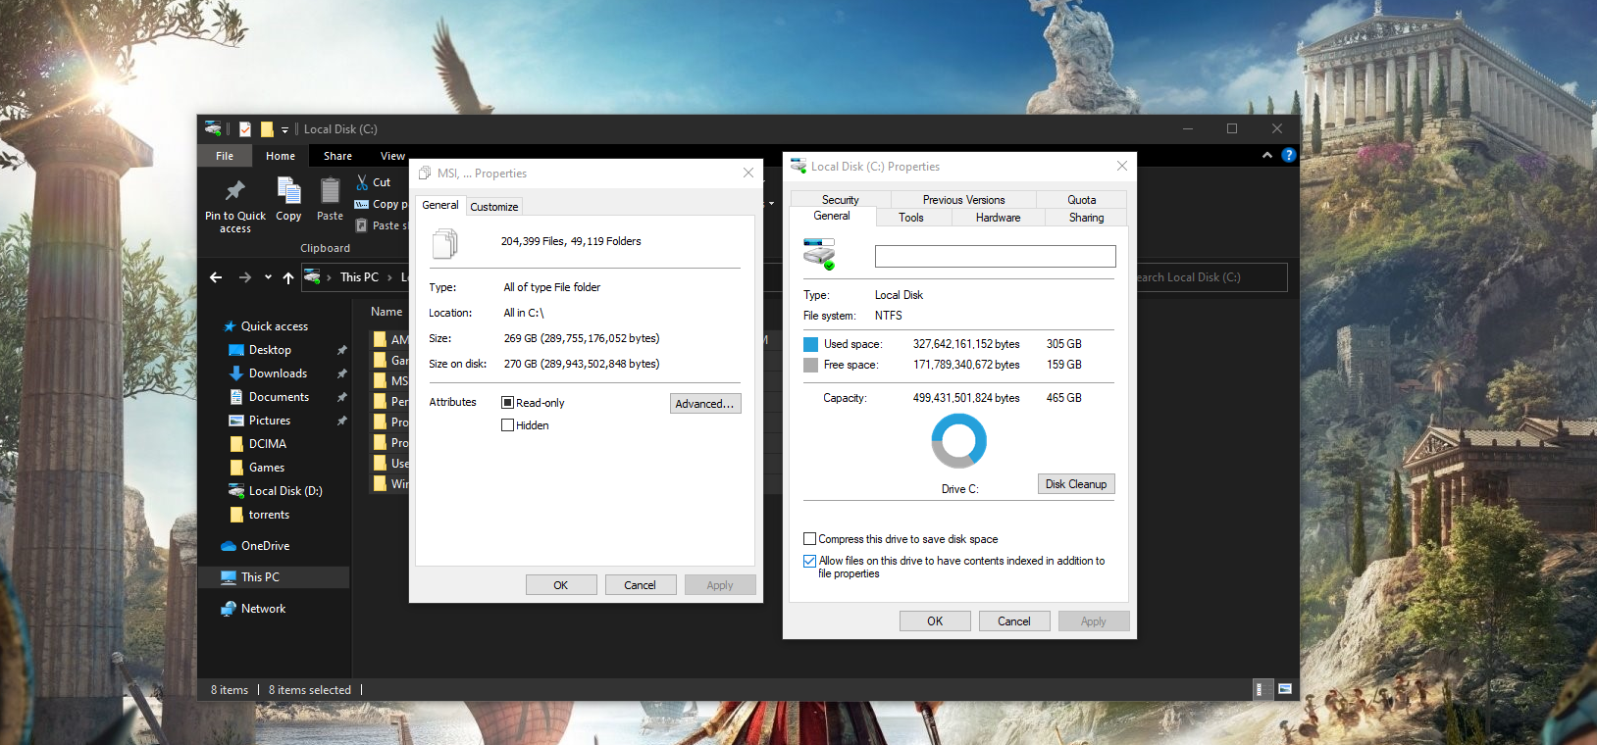
Task: Open Customize Quick Access Toolbar dropdown
Action: (284, 129)
